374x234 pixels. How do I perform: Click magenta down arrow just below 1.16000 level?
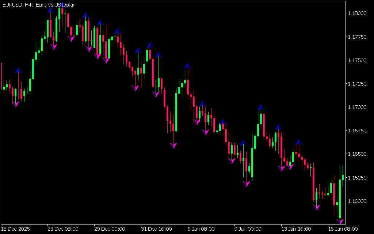316,207
